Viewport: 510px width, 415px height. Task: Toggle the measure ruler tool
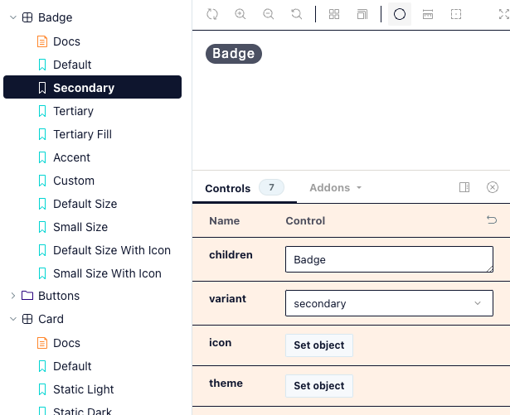coord(428,14)
